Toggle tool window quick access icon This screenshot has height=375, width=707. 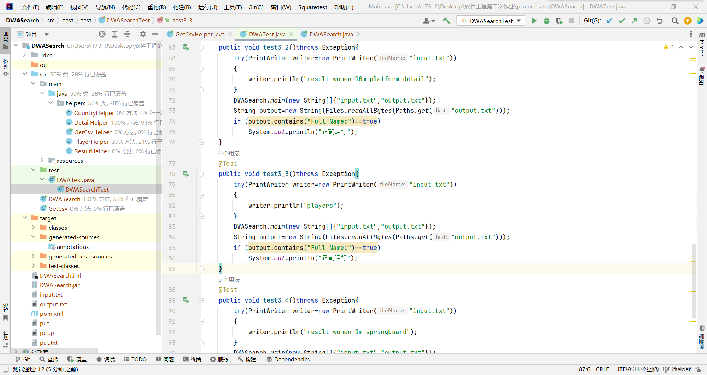[x=6, y=369]
